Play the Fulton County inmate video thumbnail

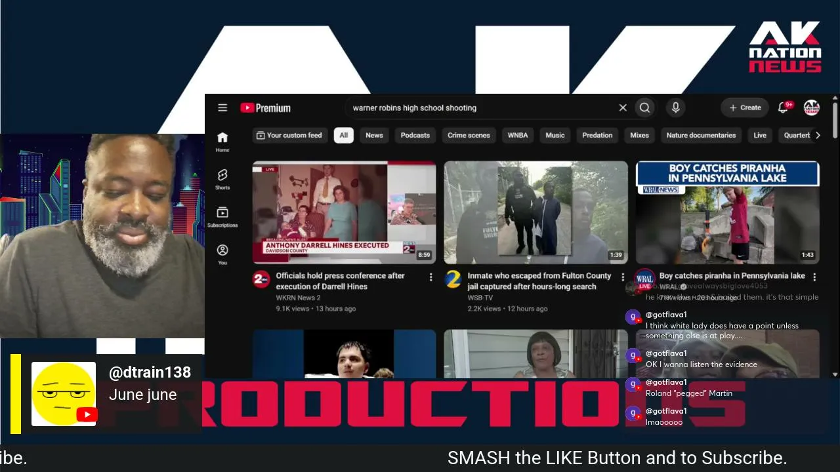coord(535,212)
